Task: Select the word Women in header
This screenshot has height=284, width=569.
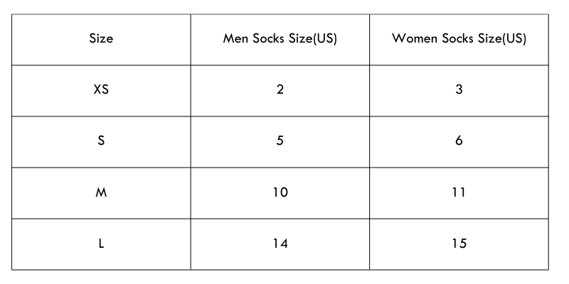Action: 415,38
